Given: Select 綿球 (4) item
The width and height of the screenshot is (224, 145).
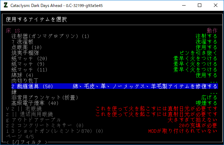Looking at the screenshot, I should pos(22,75).
